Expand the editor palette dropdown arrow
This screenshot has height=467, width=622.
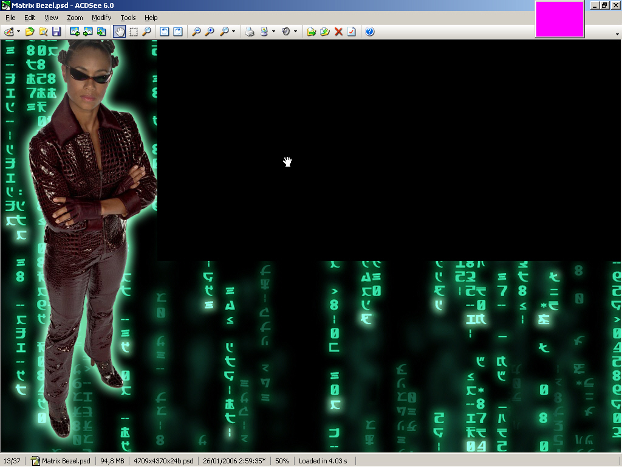pos(18,32)
